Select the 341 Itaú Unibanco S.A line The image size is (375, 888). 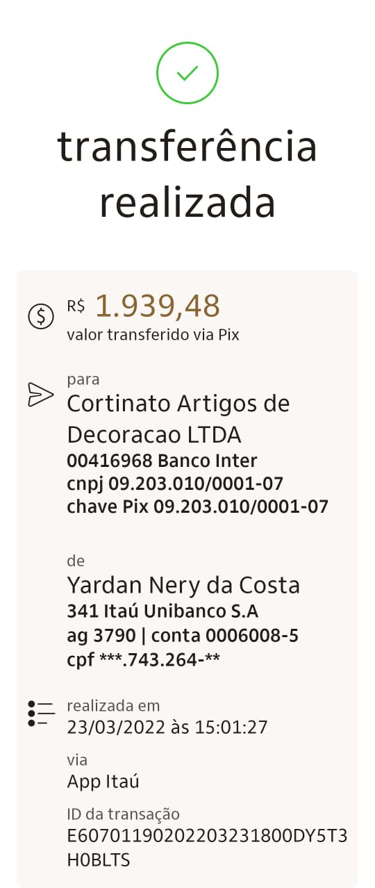tap(162, 612)
